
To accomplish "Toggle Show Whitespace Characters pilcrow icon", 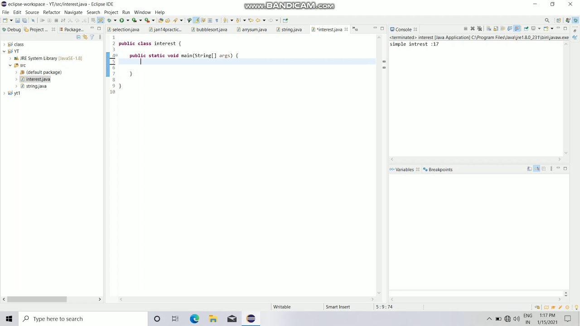I will [217, 20].
